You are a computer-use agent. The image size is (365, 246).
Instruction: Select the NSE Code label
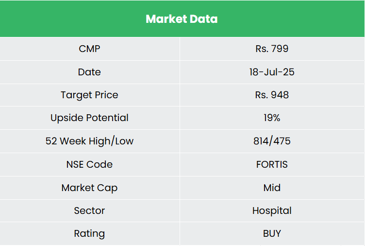tap(89, 164)
